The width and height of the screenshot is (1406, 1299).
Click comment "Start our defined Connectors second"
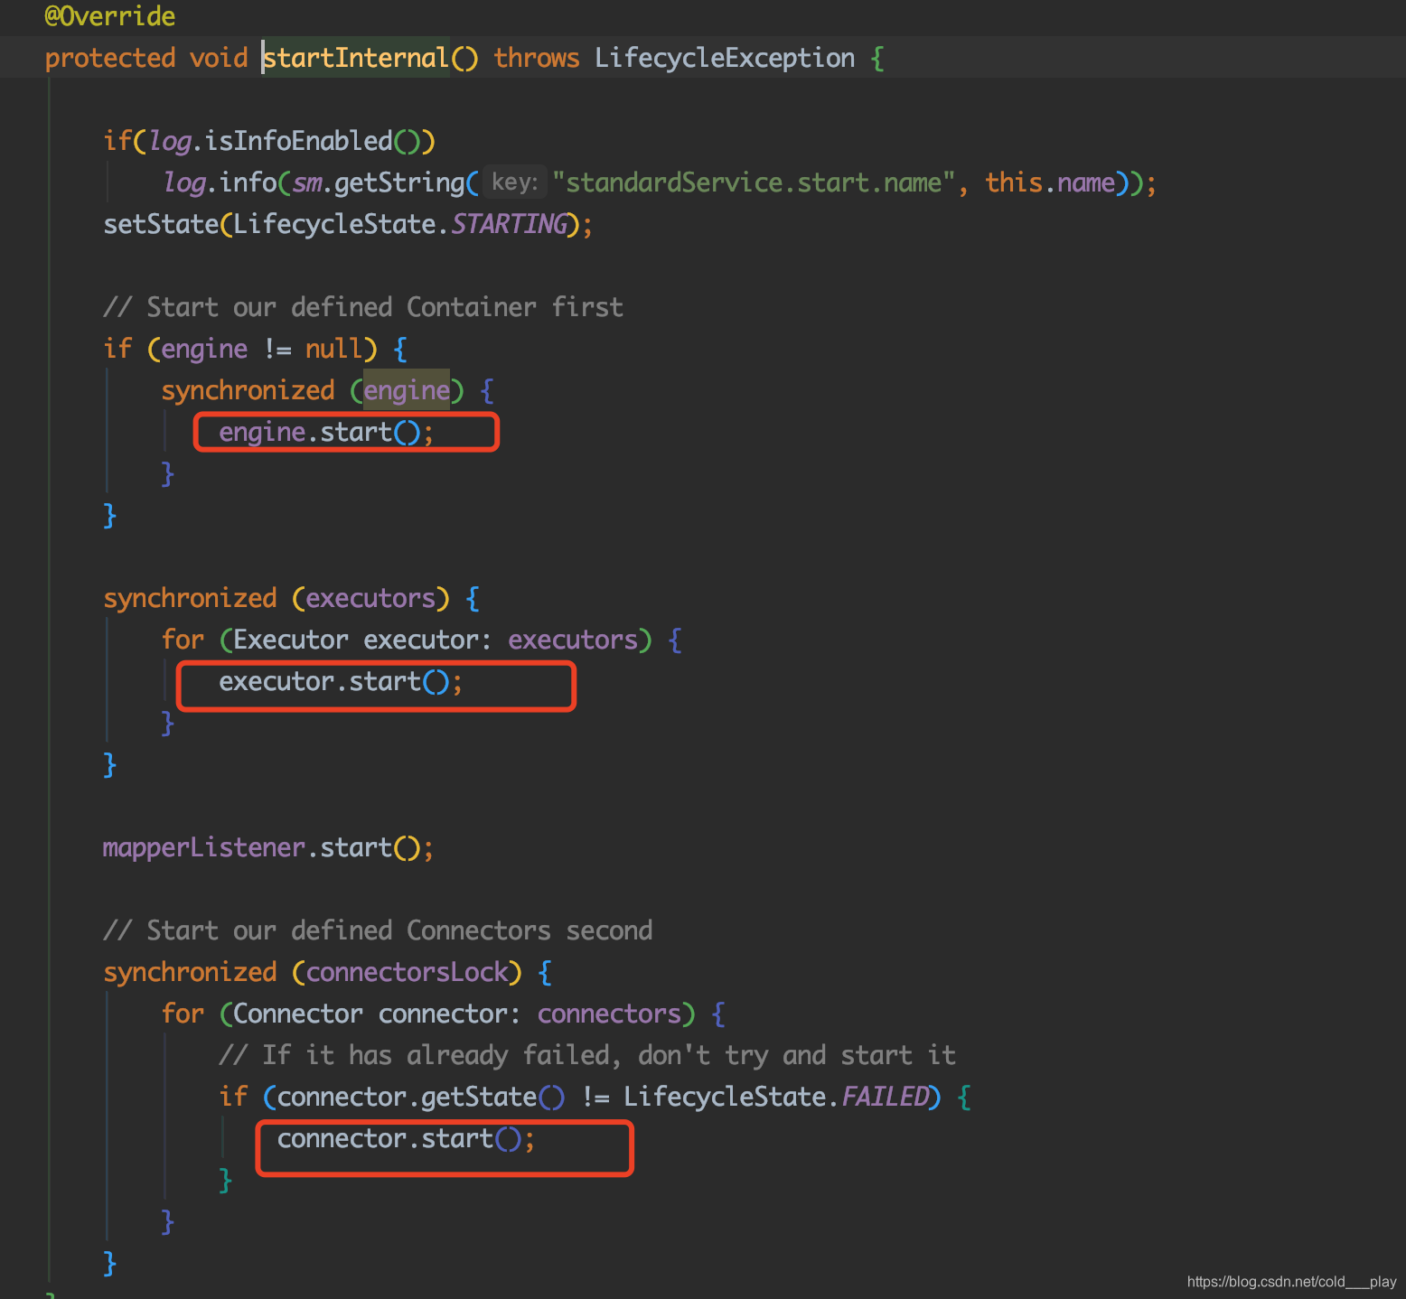(x=378, y=930)
